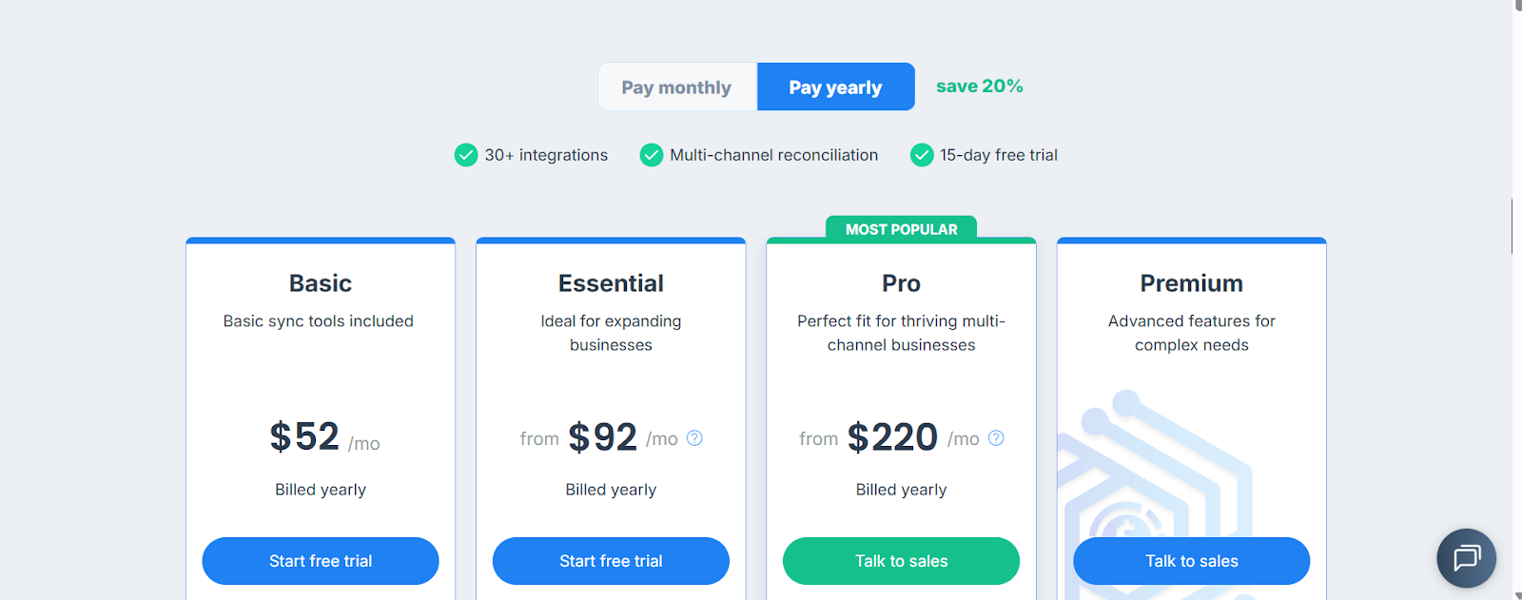Screen dimensions: 1522x600
Task: Click help icon beside Essential $92 price
Action: [x=694, y=438]
